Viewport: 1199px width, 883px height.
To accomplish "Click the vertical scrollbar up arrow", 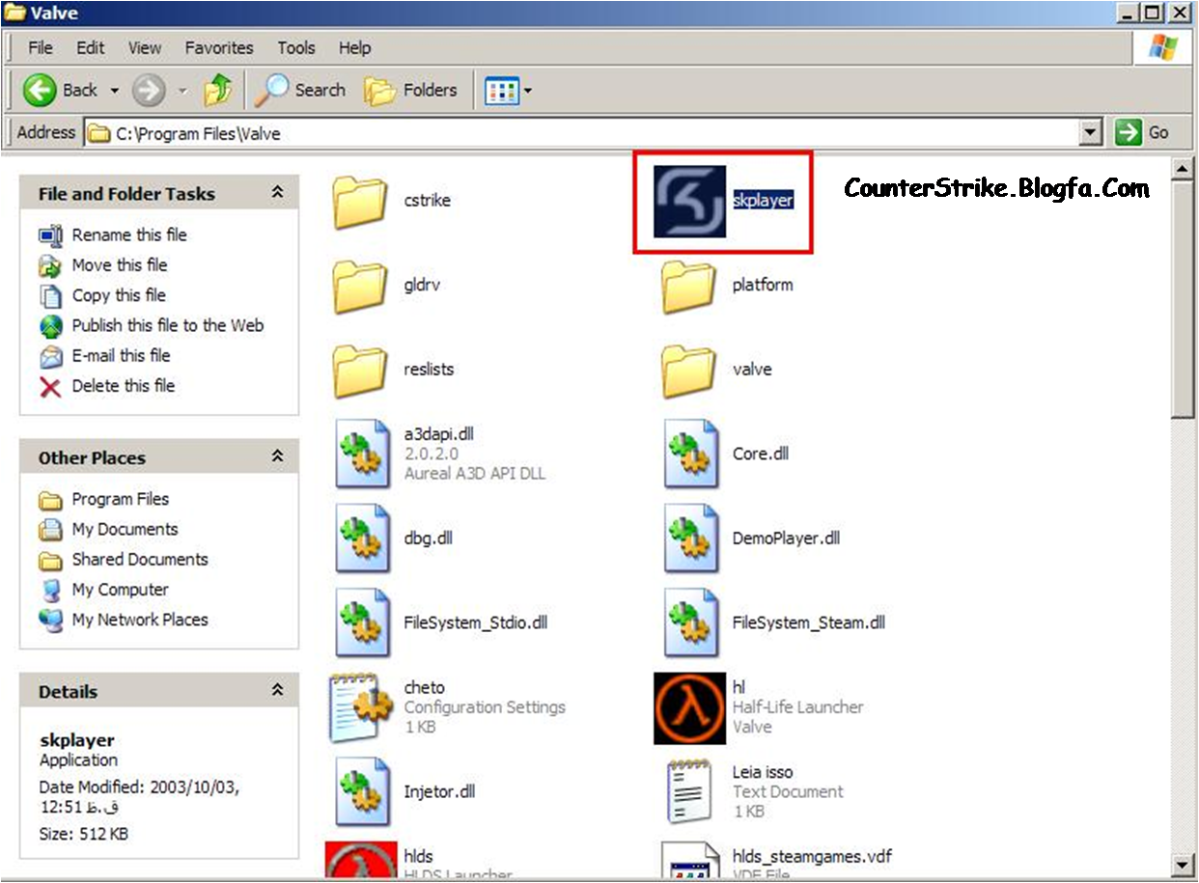I will click(1182, 171).
